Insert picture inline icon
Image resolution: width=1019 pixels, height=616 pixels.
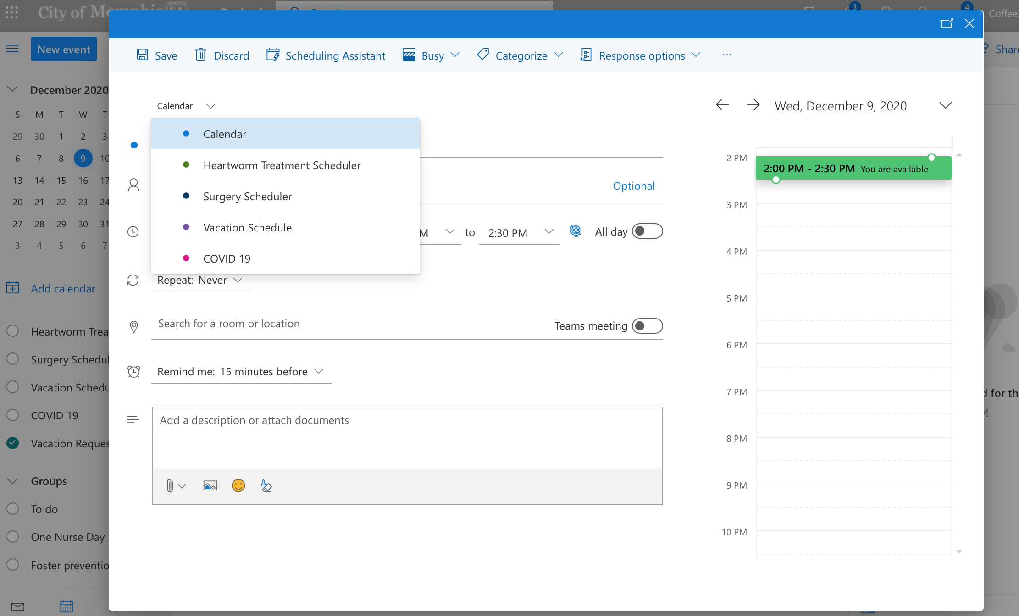coord(210,486)
